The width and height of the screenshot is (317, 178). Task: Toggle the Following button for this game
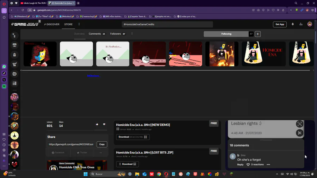[x=226, y=34]
